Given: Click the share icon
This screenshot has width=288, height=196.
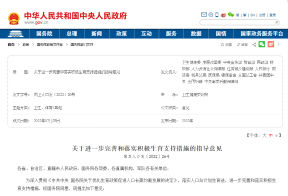Looking at the screenshot, I should [x=254, y=44].
